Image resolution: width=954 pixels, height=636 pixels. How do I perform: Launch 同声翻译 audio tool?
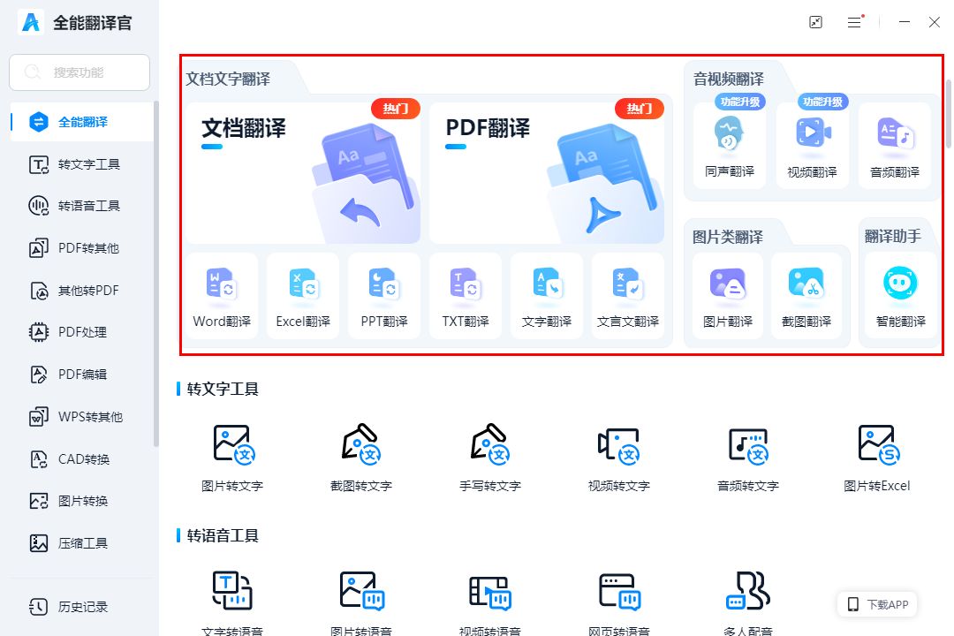[730, 146]
